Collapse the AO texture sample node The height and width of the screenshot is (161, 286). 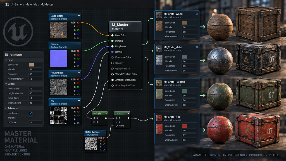[x=79, y=101]
